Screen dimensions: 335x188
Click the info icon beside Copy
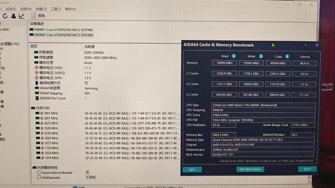(x=287, y=56)
